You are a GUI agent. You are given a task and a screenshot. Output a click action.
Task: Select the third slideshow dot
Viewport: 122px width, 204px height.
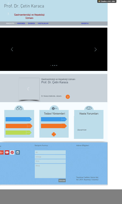(x=55, y=65)
